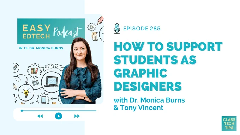Click "with Dr. Monica Burns" text
240x135 pixels.
tap(149, 100)
